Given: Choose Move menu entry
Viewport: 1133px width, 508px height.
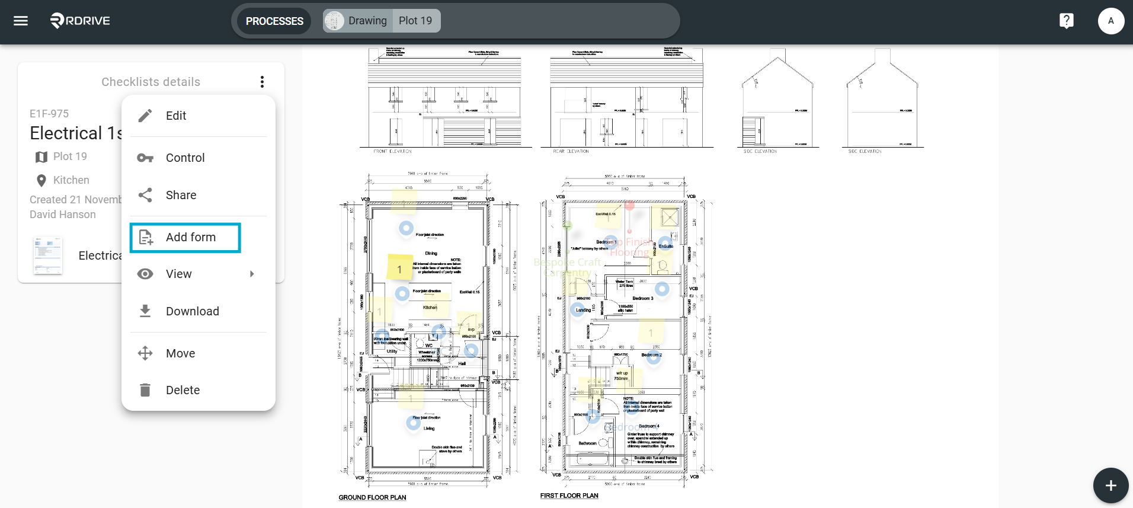Looking at the screenshot, I should tap(199, 353).
